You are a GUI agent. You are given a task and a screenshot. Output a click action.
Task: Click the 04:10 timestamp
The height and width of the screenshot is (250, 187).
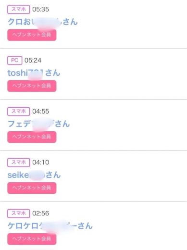point(41,162)
